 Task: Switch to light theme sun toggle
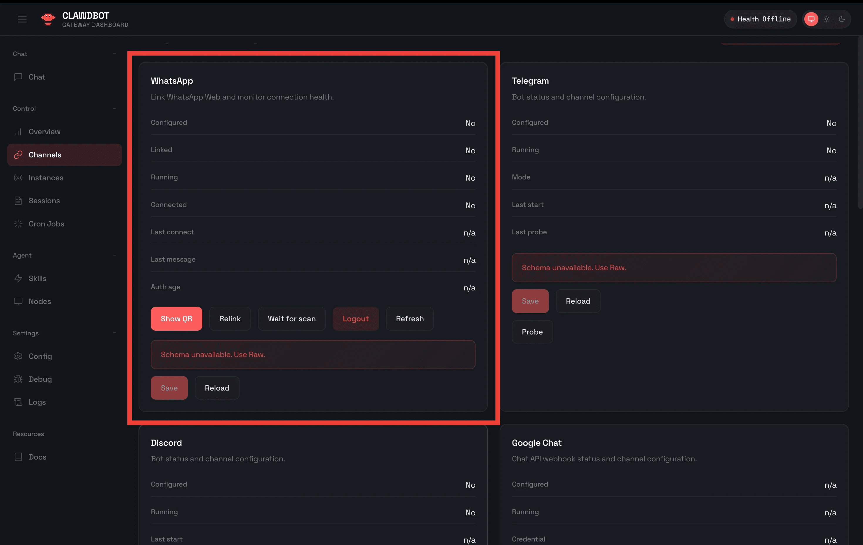coord(826,19)
